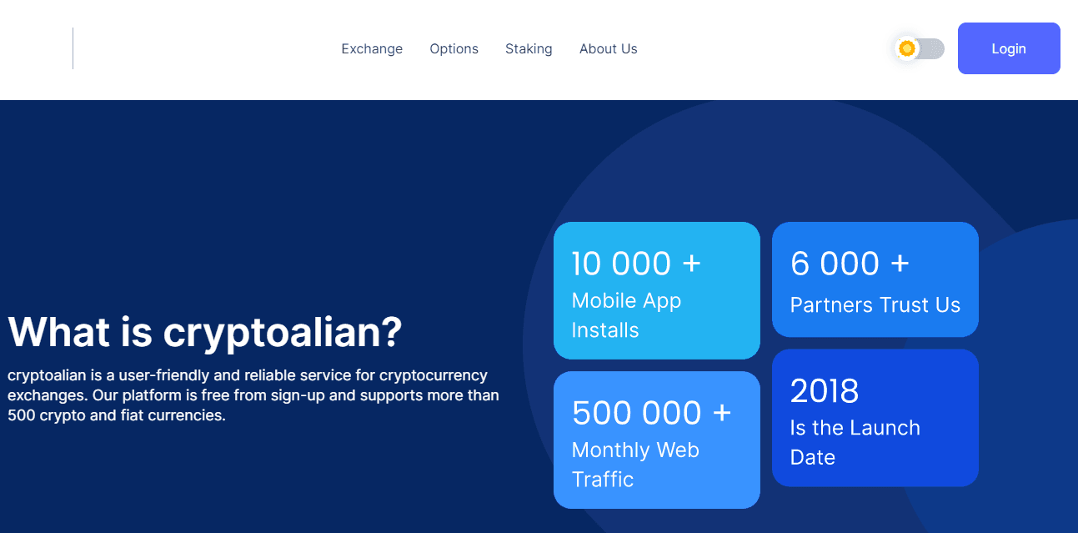Toggle the light/dark theme switch

[x=920, y=49]
